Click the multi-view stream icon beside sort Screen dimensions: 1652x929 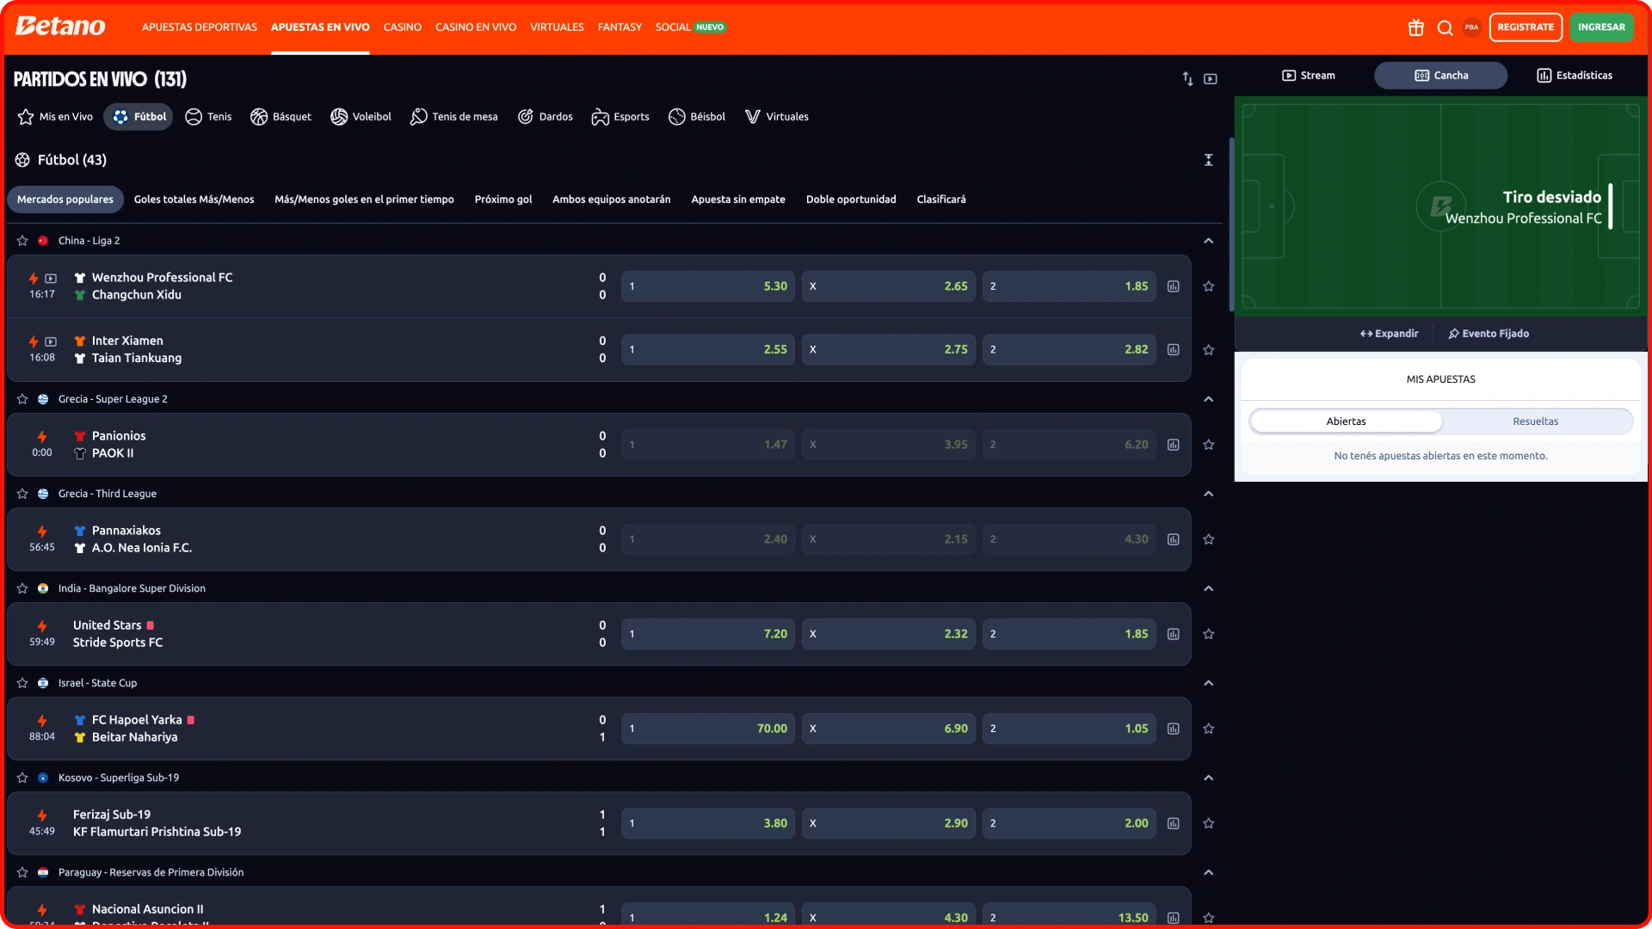click(1211, 79)
